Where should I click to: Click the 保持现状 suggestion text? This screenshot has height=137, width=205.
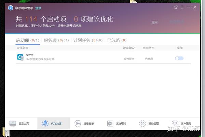[x=129, y=59]
